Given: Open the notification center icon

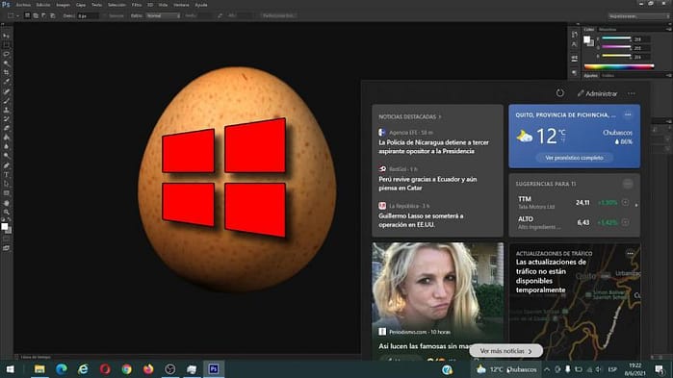Looking at the screenshot, I should (660, 369).
